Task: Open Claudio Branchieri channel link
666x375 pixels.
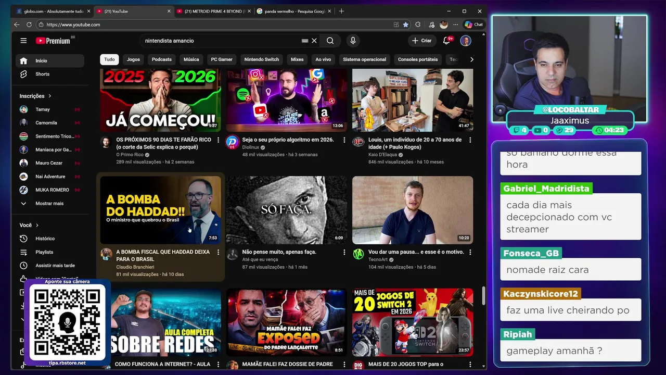Action: pyautogui.click(x=135, y=267)
